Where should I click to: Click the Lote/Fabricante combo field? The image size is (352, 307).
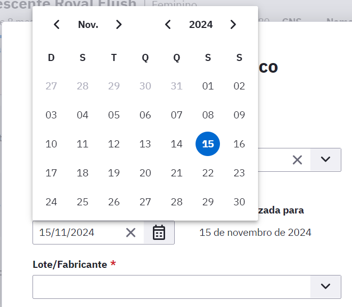pos(187,287)
